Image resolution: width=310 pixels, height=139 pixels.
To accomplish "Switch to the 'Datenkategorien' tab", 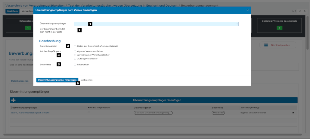I will [20, 81].
